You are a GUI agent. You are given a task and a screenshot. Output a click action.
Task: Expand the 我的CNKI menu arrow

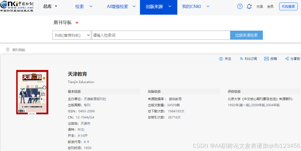coord(208,6)
